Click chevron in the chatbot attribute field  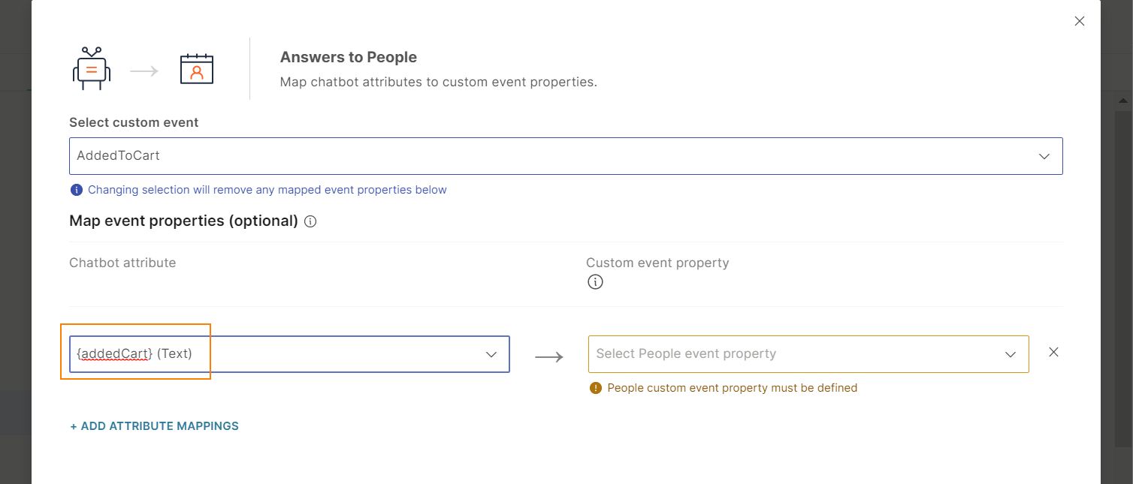pyautogui.click(x=491, y=354)
